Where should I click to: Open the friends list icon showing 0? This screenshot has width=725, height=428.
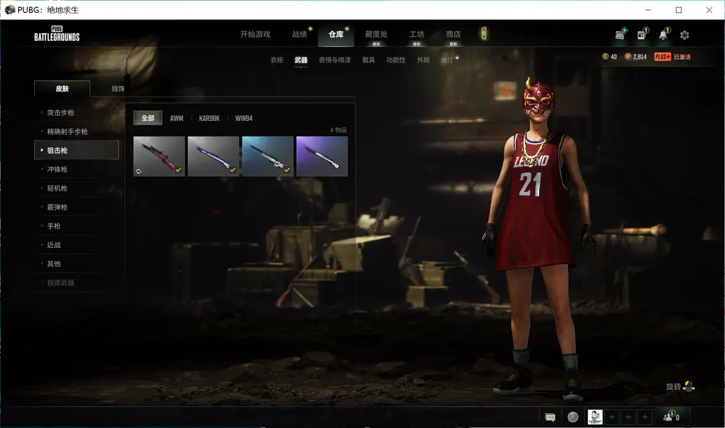(x=671, y=417)
